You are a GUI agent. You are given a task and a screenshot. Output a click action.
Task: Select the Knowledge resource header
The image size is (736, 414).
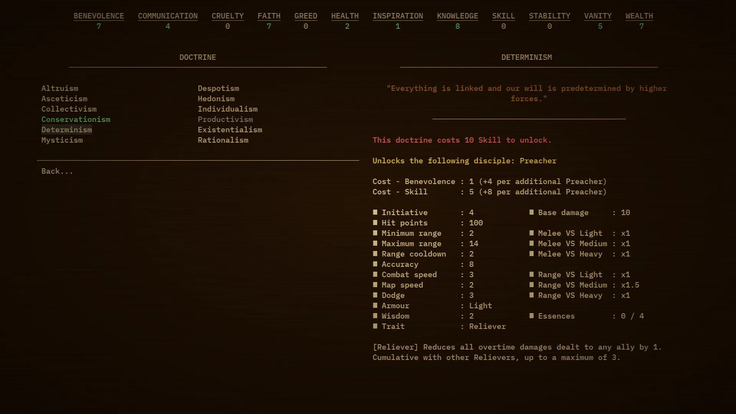457,16
